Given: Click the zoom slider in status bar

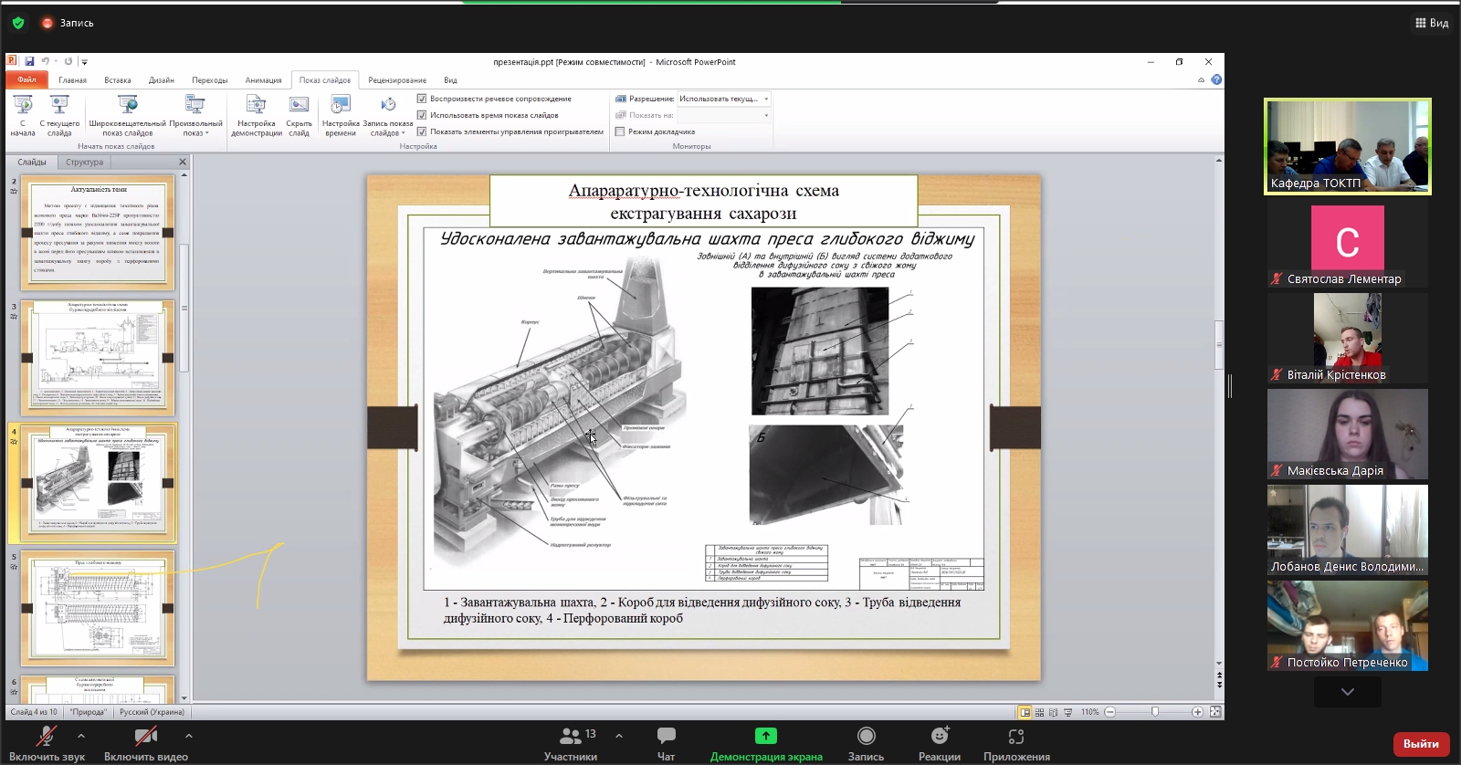Looking at the screenshot, I should (1155, 712).
